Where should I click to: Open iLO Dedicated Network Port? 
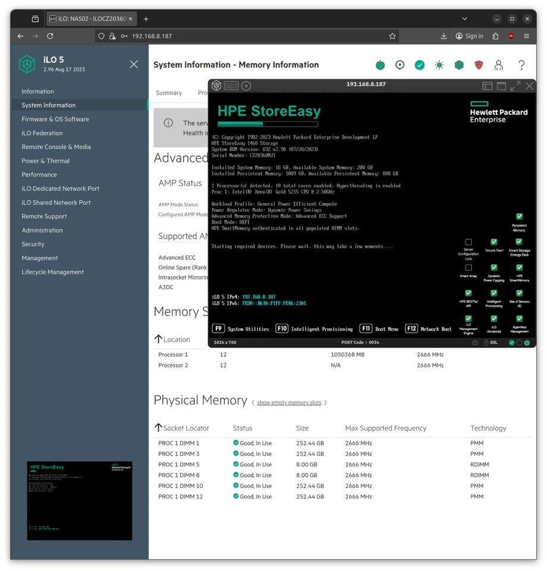[x=61, y=189]
